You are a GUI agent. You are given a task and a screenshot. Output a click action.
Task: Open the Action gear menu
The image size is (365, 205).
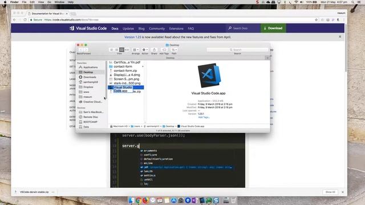tap(145, 50)
